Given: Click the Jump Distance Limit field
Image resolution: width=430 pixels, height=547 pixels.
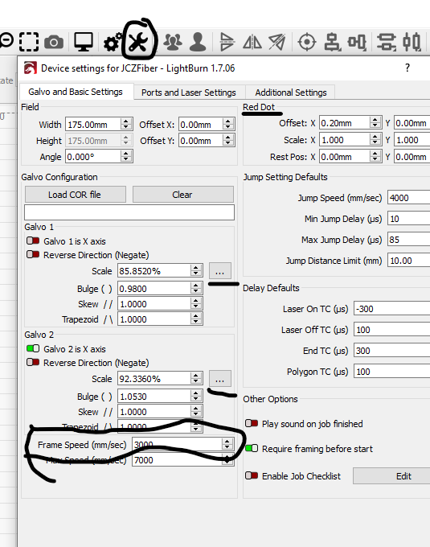Looking at the screenshot, I should click(409, 261).
